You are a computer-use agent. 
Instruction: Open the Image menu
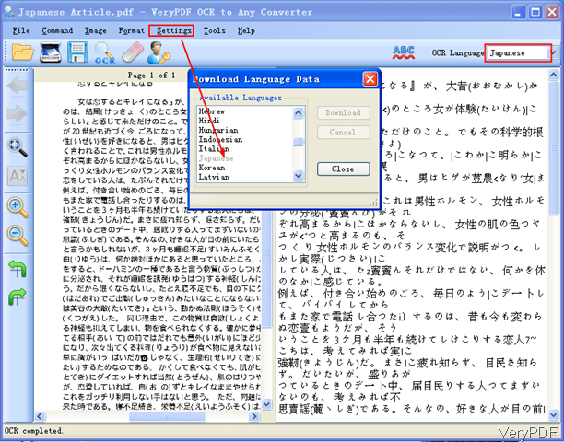(x=95, y=31)
